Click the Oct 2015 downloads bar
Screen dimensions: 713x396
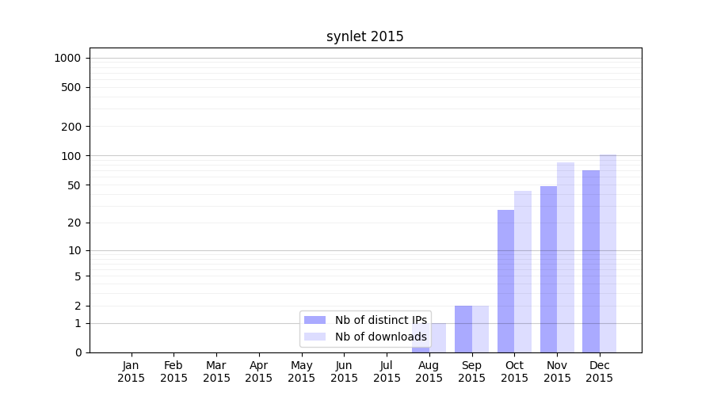click(523, 272)
